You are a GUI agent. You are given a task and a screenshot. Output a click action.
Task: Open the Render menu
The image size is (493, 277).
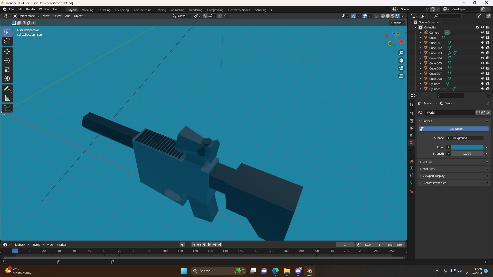[x=31, y=9]
